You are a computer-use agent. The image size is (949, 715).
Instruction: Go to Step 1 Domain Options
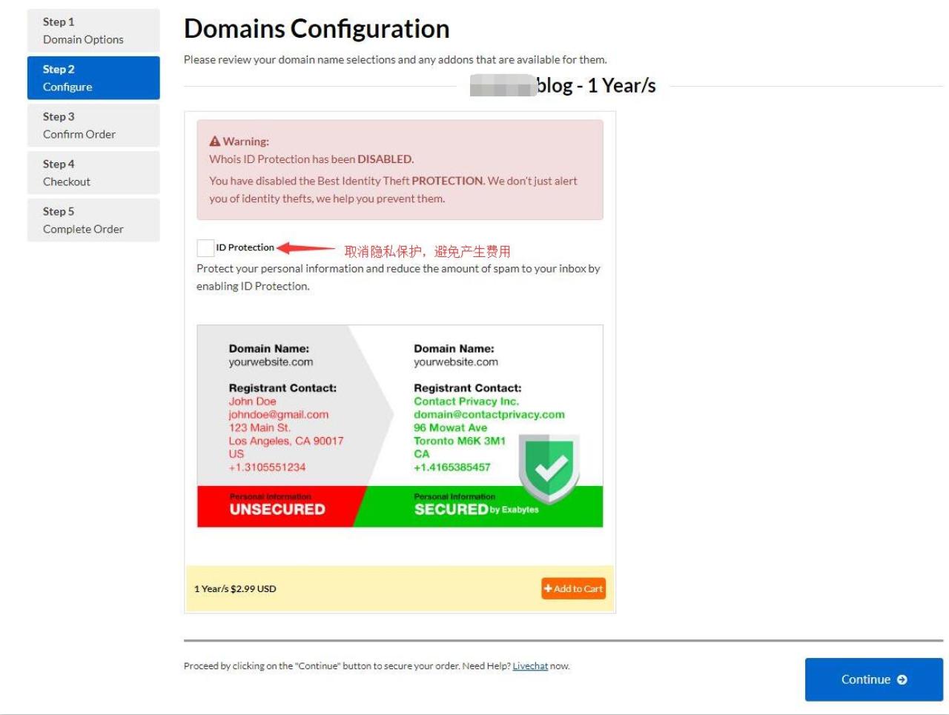93,31
